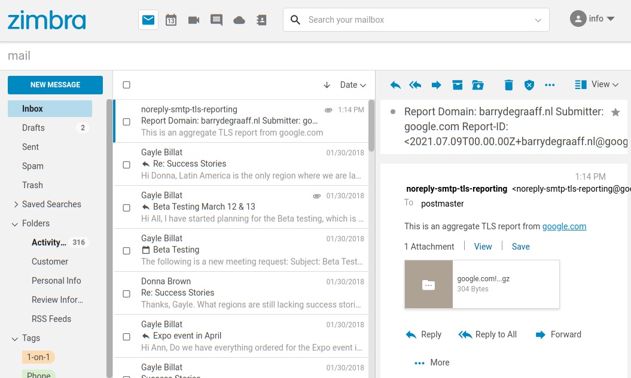Go to the Drafts folder
The height and width of the screenshot is (378, 631).
pyautogui.click(x=33, y=128)
